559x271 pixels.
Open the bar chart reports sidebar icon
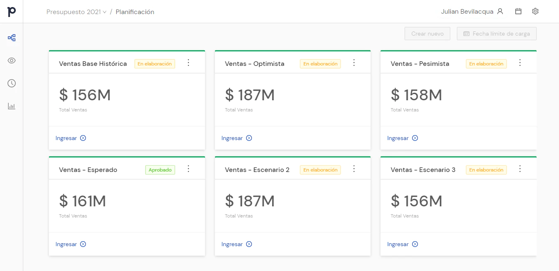(x=12, y=106)
